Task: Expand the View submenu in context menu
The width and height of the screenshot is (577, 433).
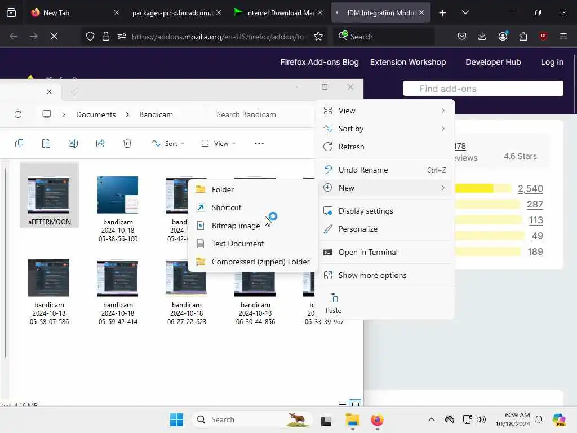Action: (385, 111)
